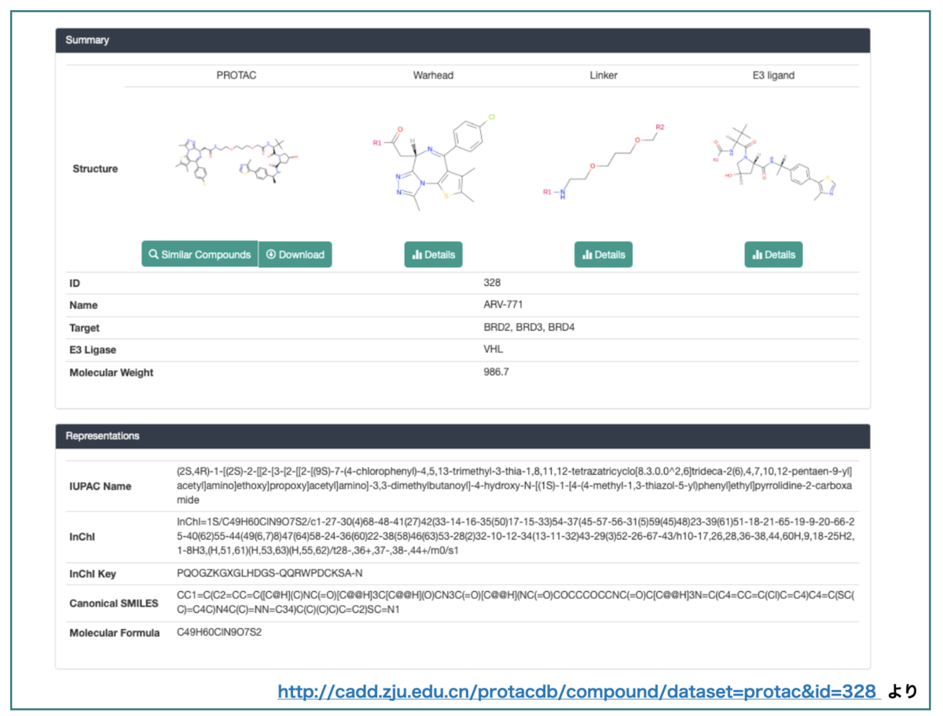Click the Summary panel header
The width and height of the screenshot is (943, 716).
click(463, 40)
